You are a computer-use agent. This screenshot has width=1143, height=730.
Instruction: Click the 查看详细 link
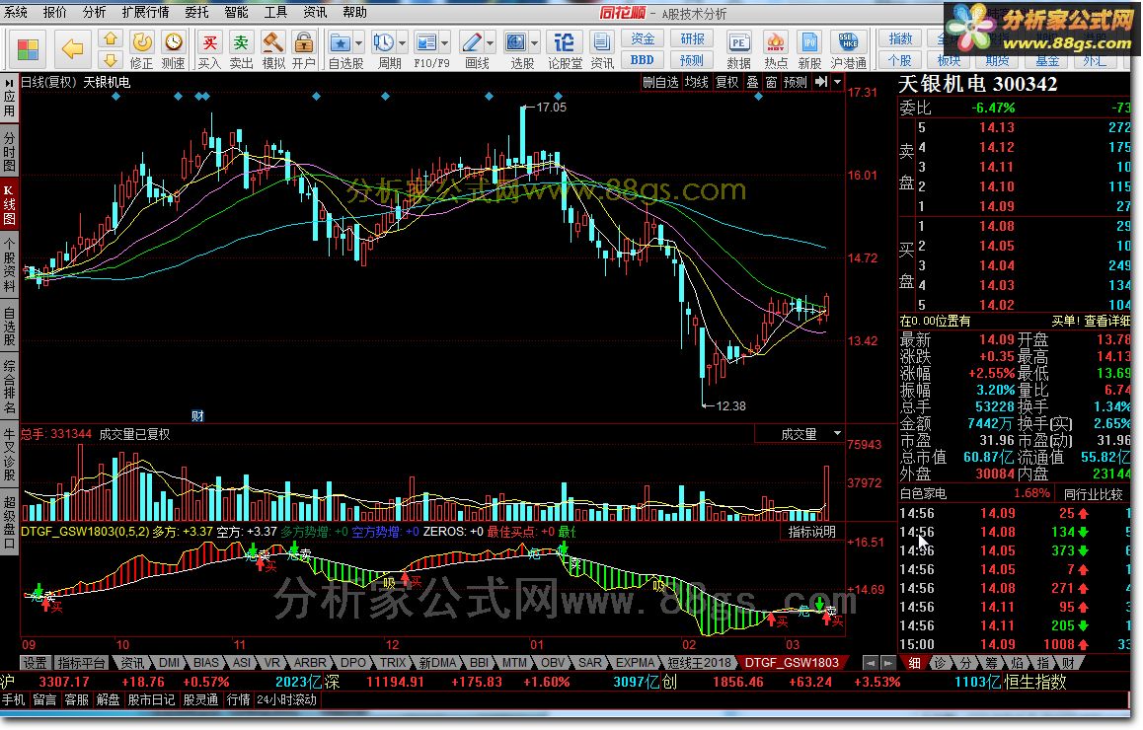tap(1106, 321)
